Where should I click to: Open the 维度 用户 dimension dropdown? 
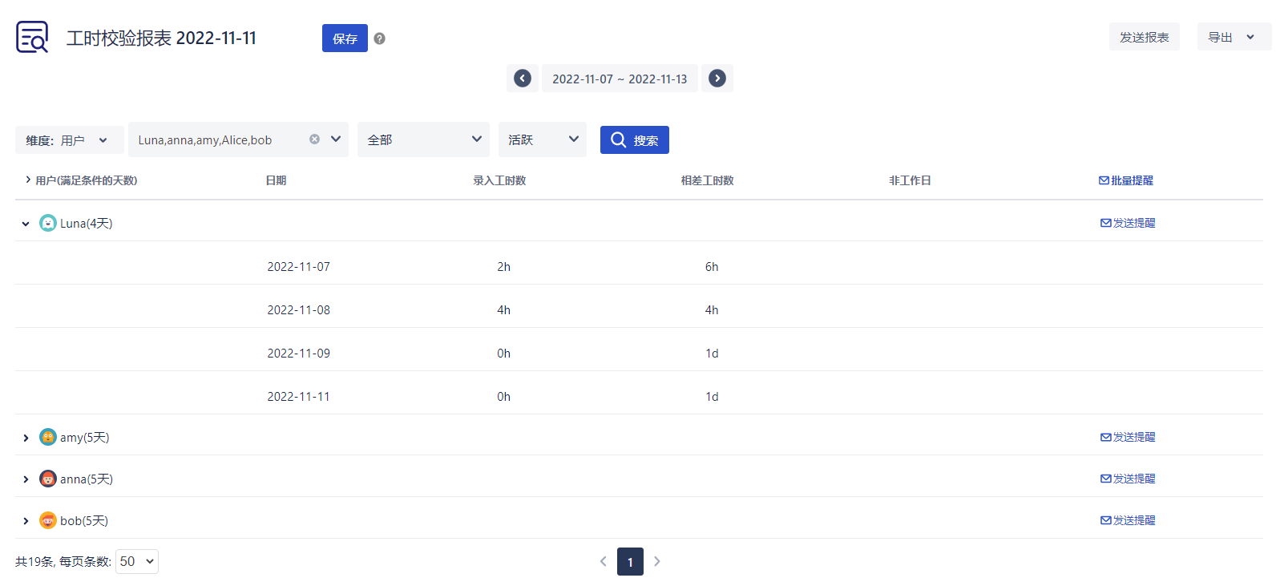coord(69,140)
